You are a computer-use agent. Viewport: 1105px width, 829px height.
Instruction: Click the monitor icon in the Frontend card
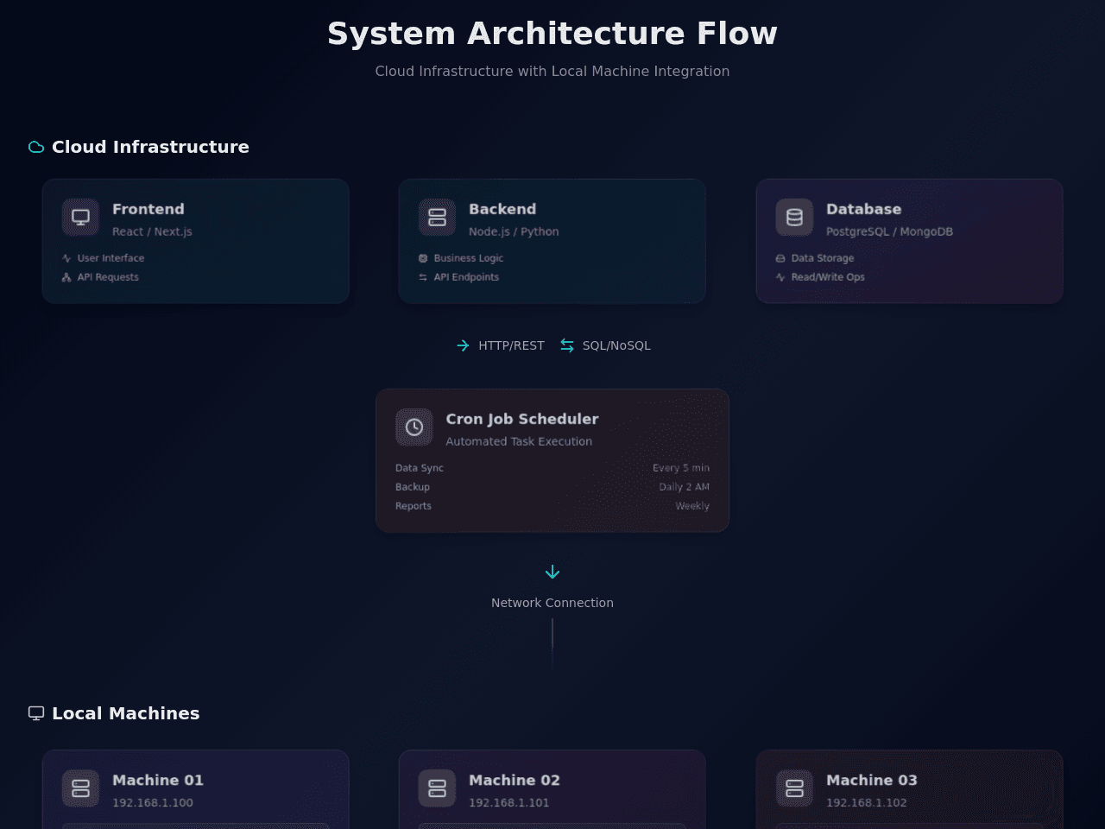80,217
